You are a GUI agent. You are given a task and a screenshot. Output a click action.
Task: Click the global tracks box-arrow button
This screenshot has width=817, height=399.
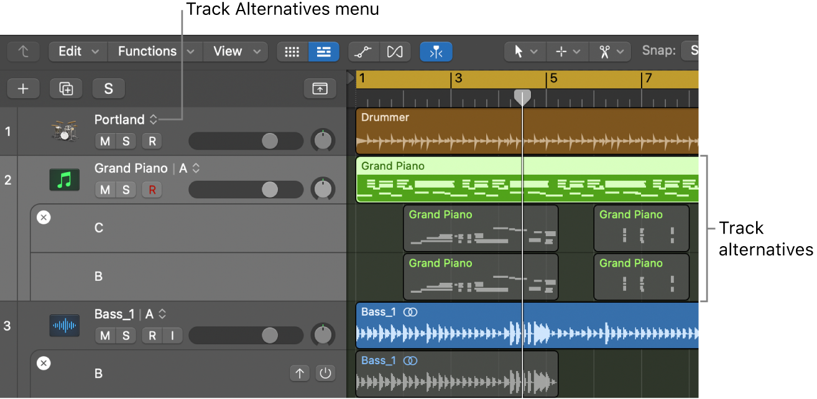click(x=320, y=89)
